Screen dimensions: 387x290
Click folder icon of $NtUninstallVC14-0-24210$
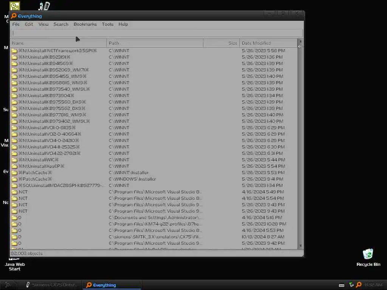pos(14,140)
